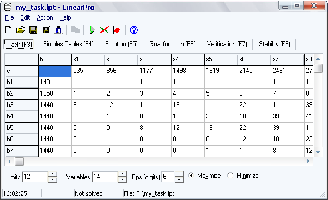Image resolution: width=328 pixels, height=200 pixels.
Task: Select the Maximize radio button
Action: coord(191,176)
